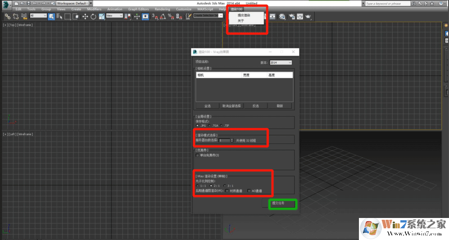This screenshot has height=240, width=449.
Task: Select the 3:1 photon ratio radio button
Action: pos(225,186)
